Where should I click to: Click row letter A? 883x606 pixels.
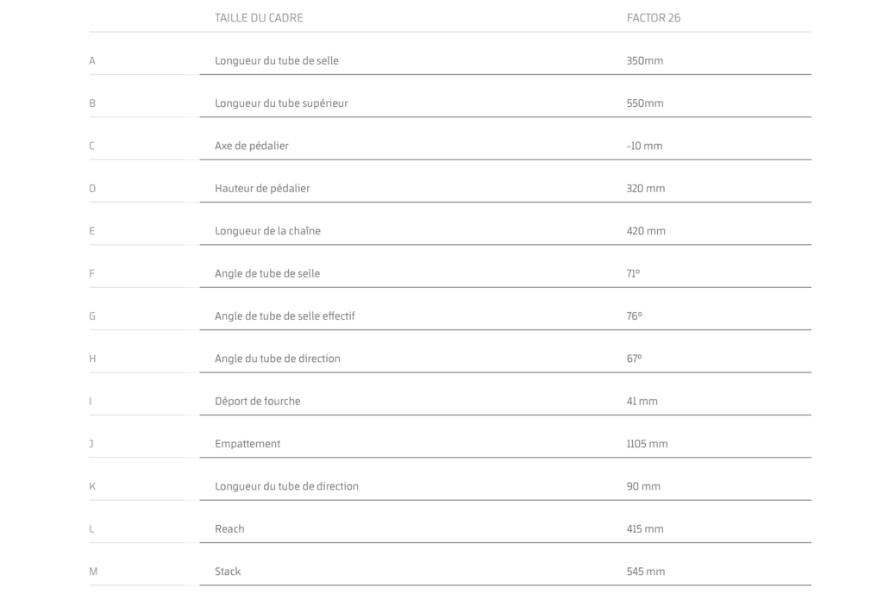(x=92, y=61)
